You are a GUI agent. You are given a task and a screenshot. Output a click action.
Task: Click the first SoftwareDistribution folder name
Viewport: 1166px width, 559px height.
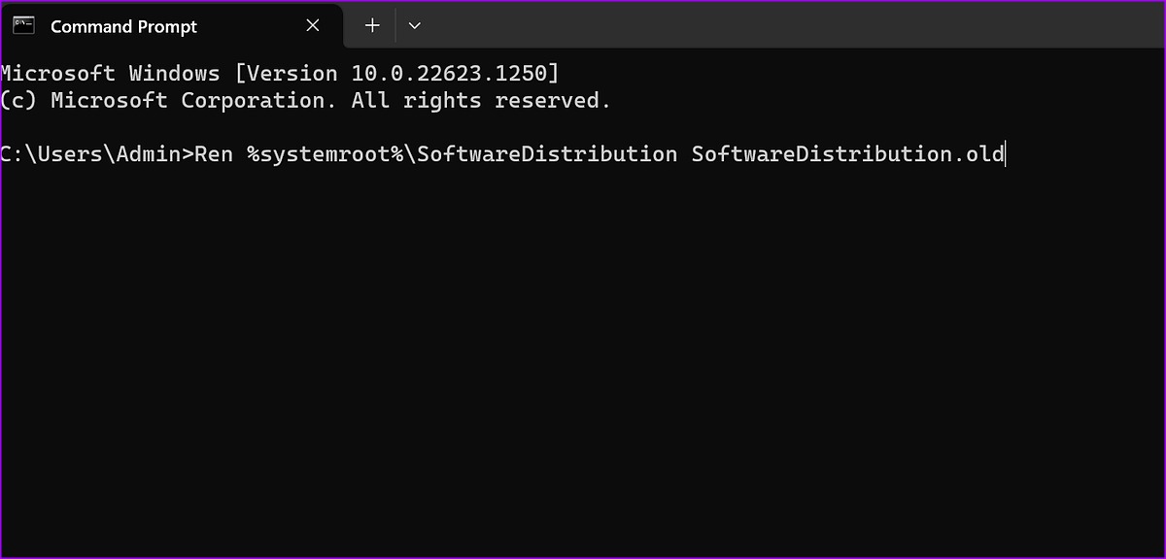[547, 153]
